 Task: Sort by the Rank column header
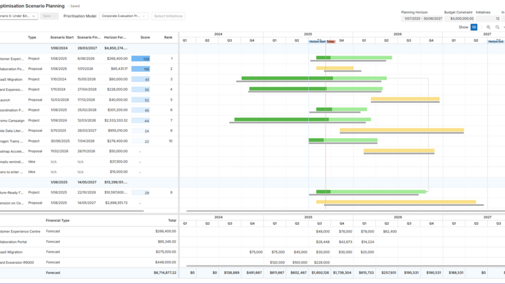(168, 37)
